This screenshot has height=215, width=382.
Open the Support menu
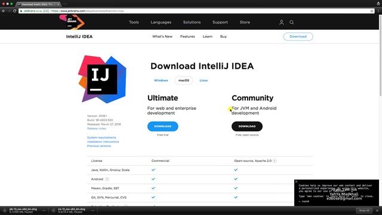pyautogui.click(x=220, y=22)
